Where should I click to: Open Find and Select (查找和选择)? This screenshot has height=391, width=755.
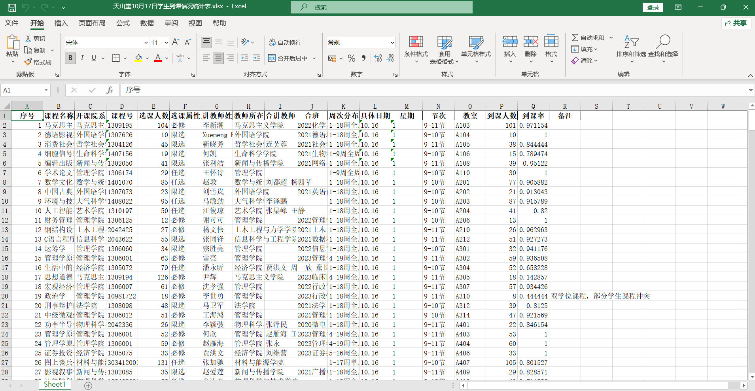(x=663, y=49)
